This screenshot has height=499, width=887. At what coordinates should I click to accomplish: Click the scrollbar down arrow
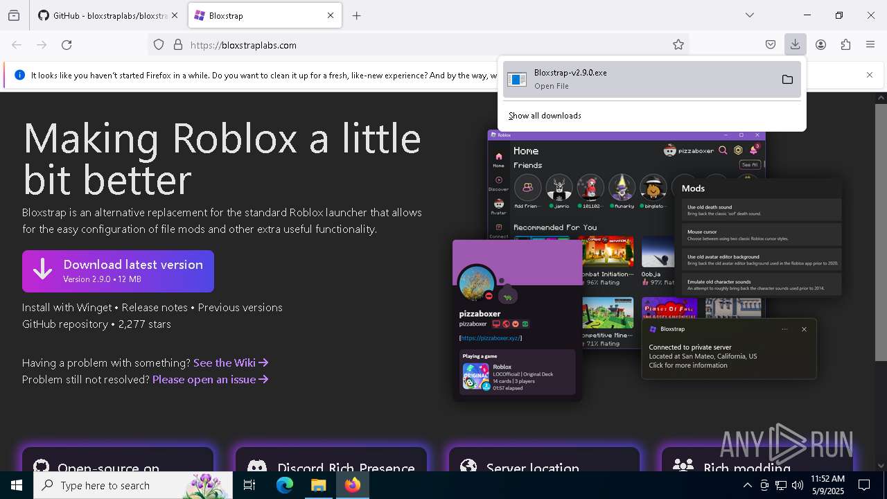(881, 466)
